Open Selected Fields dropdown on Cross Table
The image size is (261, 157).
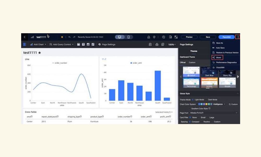164,112
